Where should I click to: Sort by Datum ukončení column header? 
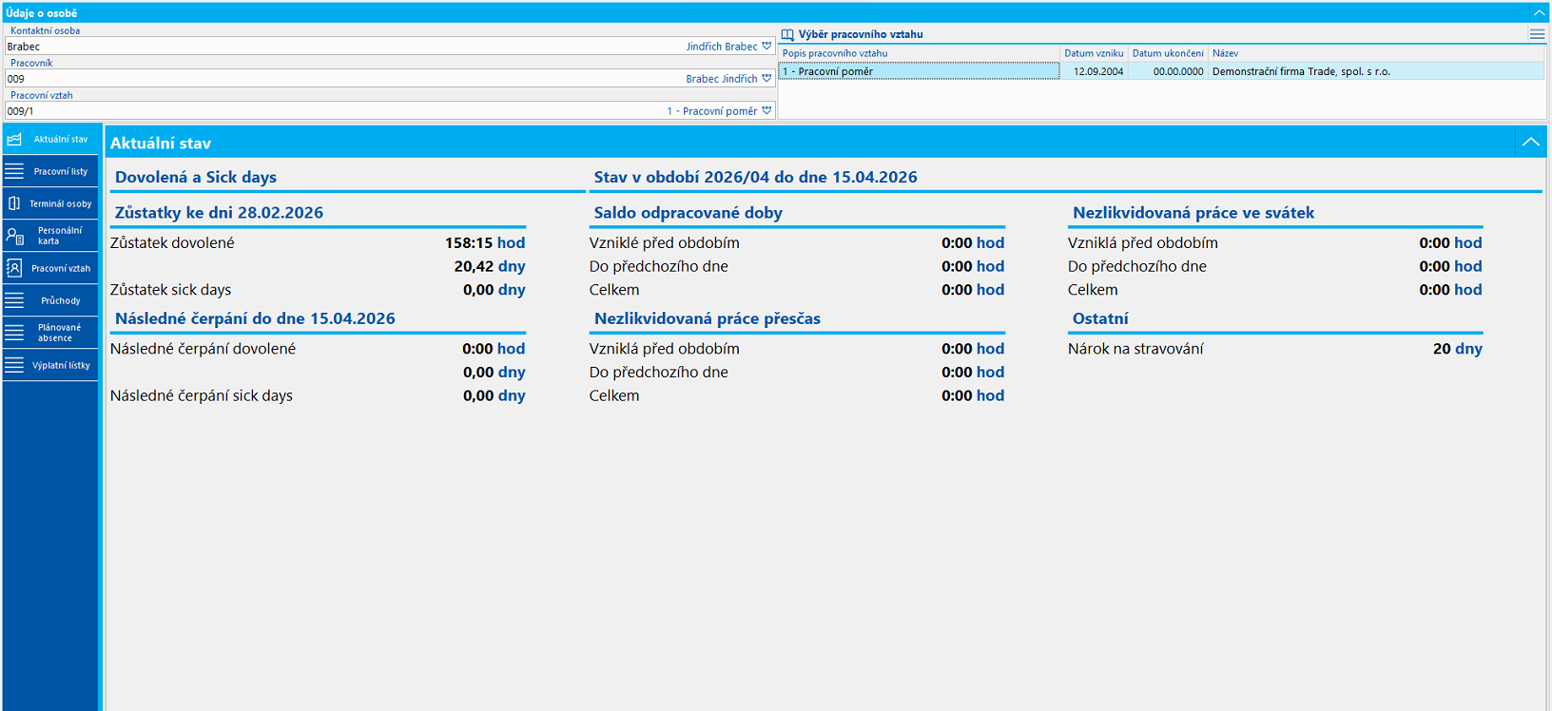click(1168, 53)
